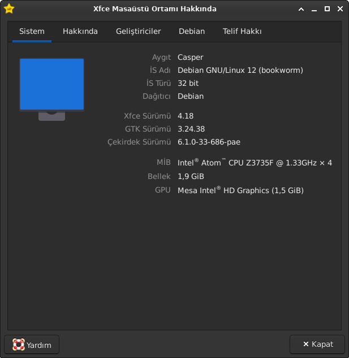Viewport: 349px width, 358px height.
Task: Click the Yardım help button
Action: tap(32, 344)
